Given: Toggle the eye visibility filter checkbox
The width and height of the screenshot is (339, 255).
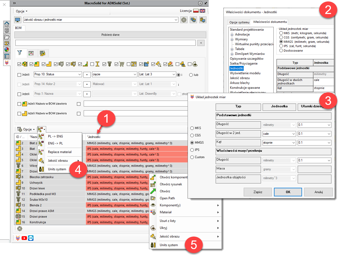Looking at the screenshot, I should pos(189,64).
